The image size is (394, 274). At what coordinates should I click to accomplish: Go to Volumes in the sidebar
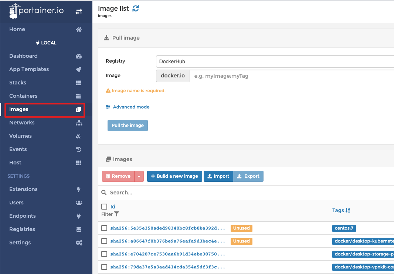pyautogui.click(x=20, y=136)
